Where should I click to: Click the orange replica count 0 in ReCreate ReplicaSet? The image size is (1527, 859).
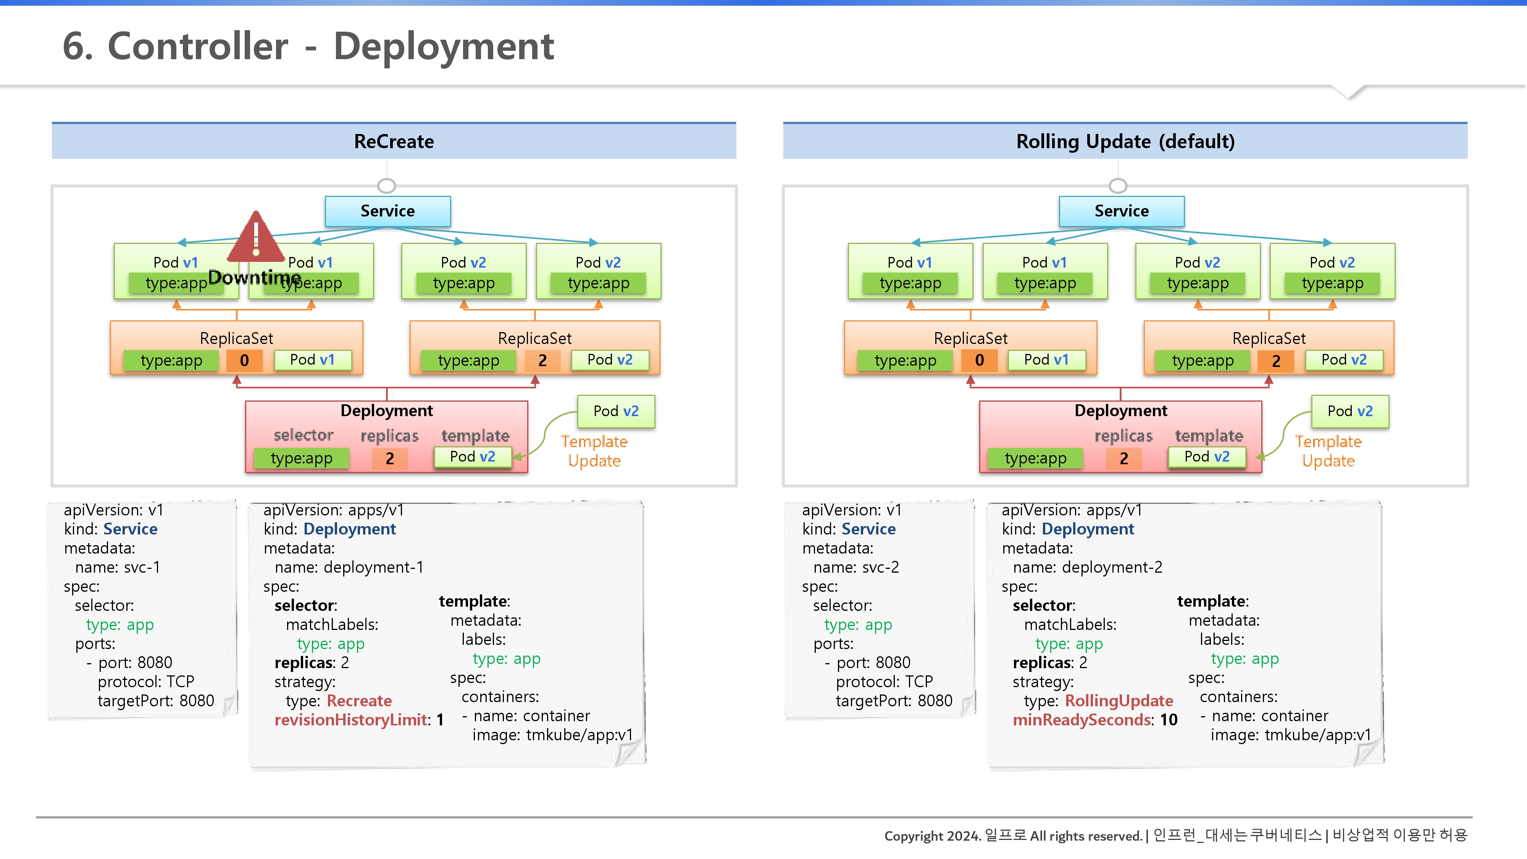tap(244, 360)
